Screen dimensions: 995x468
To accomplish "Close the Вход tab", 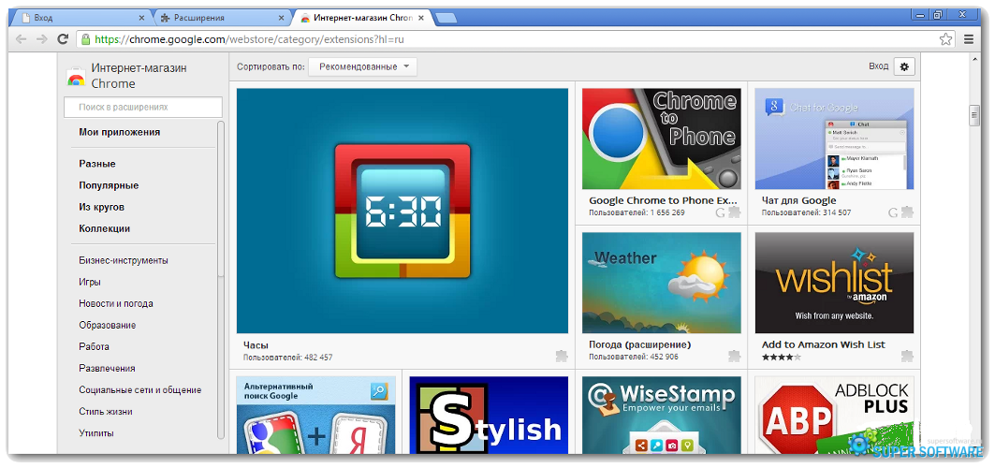I will click(x=141, y=18).
